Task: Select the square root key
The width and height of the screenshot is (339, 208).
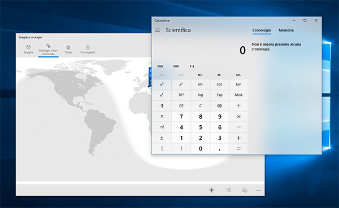Action: pyautogui.click(x=162, y=95)
